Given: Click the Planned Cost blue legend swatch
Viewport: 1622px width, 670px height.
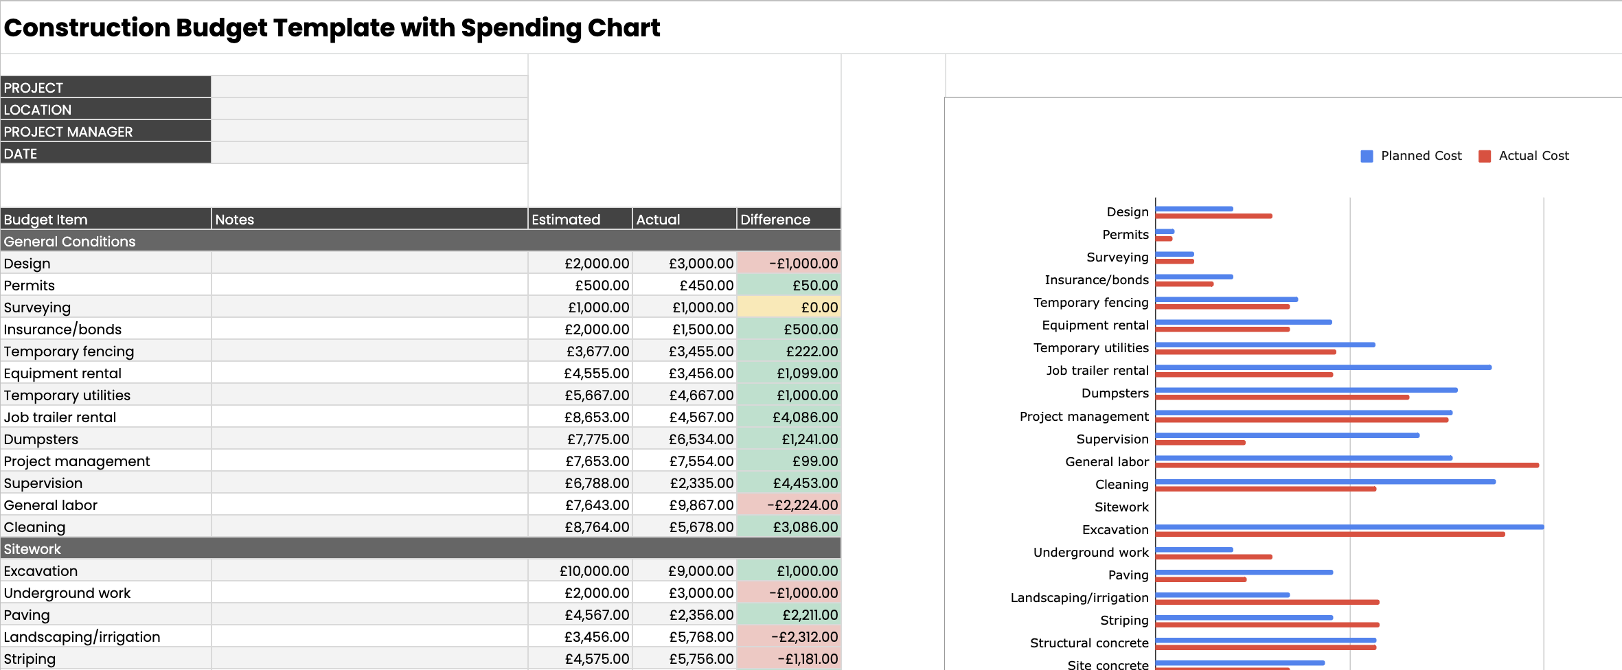Looking at the screenshot, I should 1367,157.
